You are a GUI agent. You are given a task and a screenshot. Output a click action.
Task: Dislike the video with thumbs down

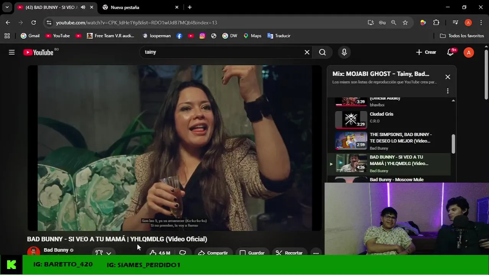pos(183,252)
